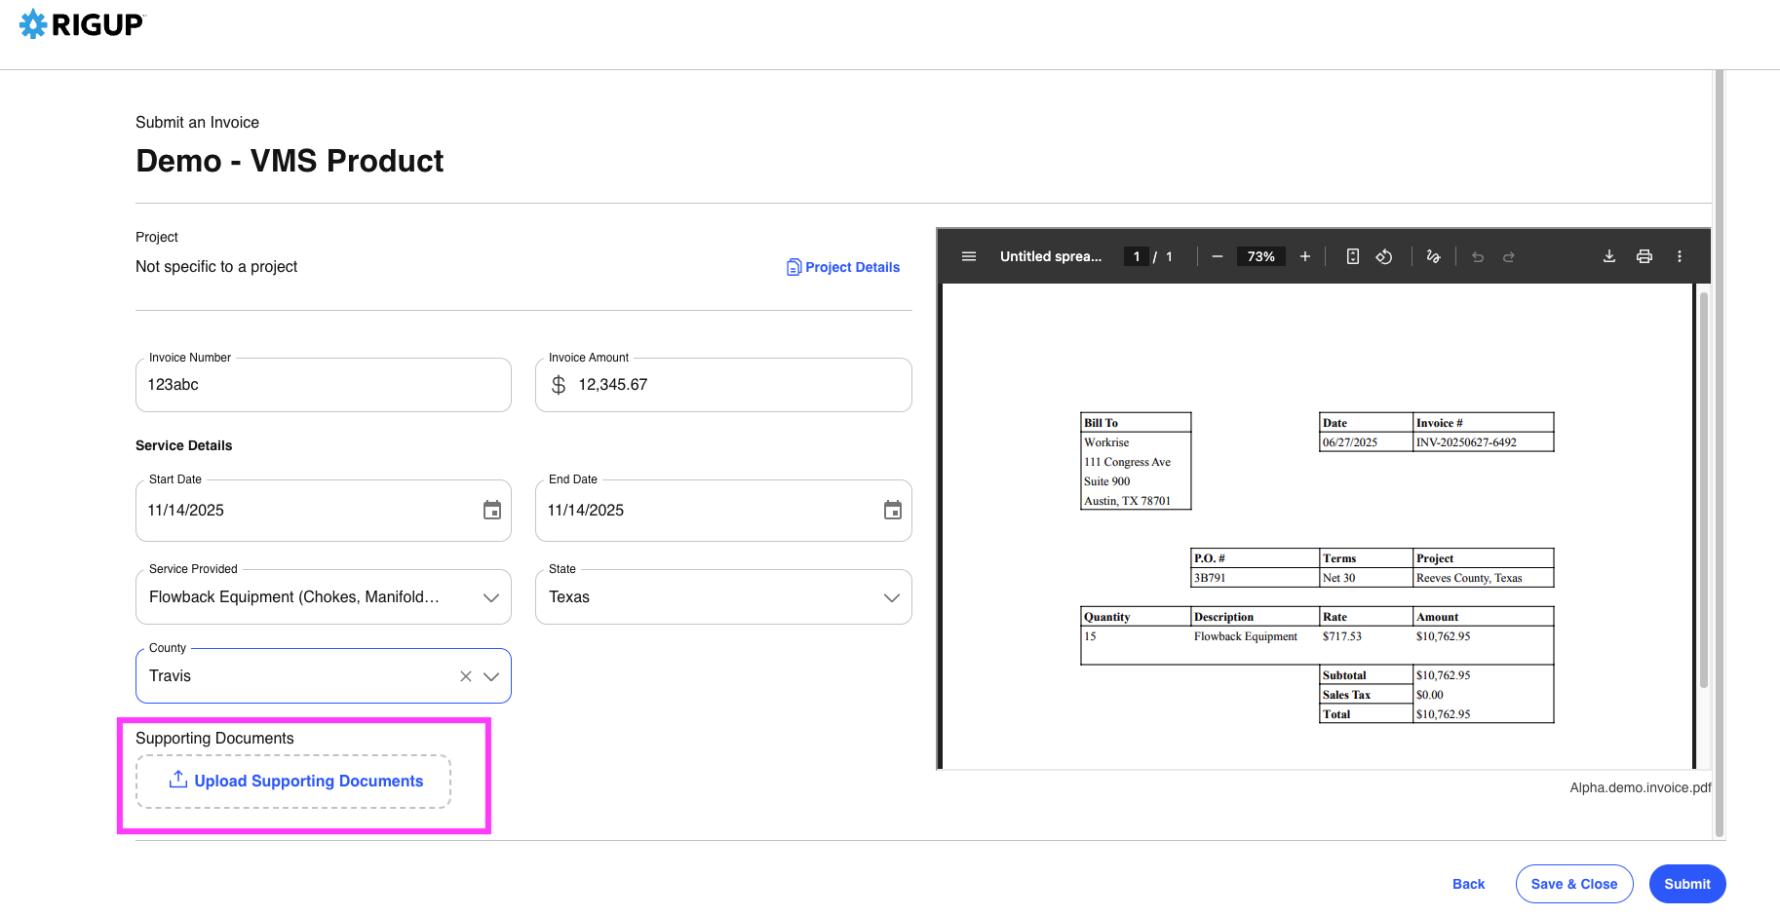The width and height of the screenshot is (1780, 917).
Task: Expand the County dropdown chevron
Action: pyautogui.click(x=491, y=676)
